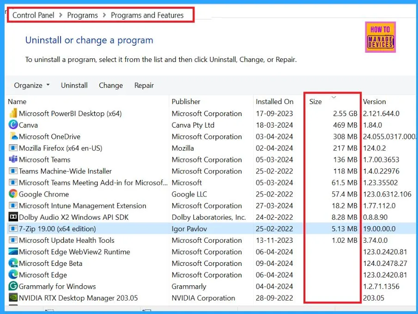The image size is (418, 314).
Task: Click the Grammarly publisher cell
Action: coord(189,286)
